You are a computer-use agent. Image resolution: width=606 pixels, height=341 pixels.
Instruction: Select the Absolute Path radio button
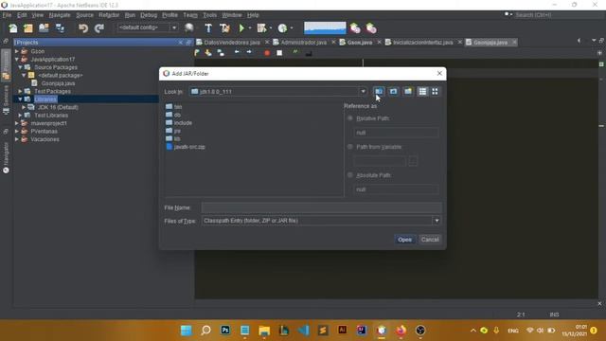[x=350, y=175]
